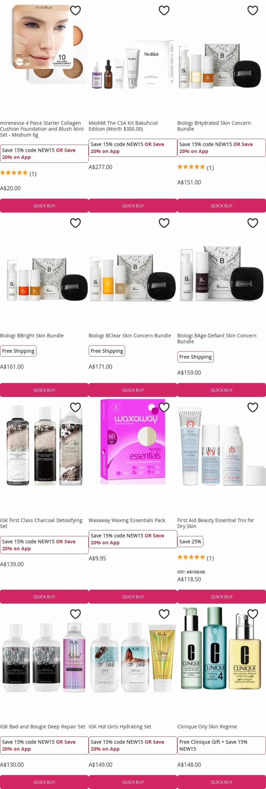Add mirenesse Collagen Cushion set to wishlist

pos(76,11)
